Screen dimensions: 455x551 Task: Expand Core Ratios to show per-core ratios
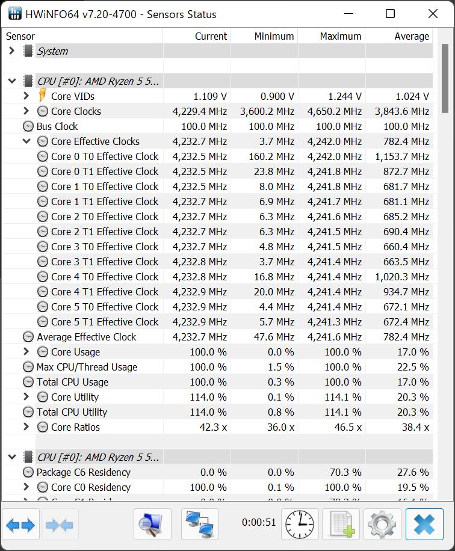click(x=25, y=426)
